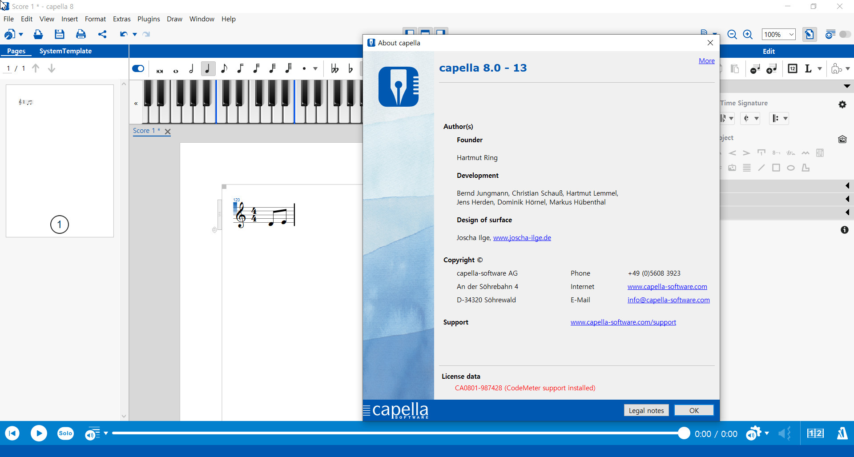The image size is (854, 457).
Task: Click the info icon in right panel
Action: pyautogui.click(x=845, y=230)
